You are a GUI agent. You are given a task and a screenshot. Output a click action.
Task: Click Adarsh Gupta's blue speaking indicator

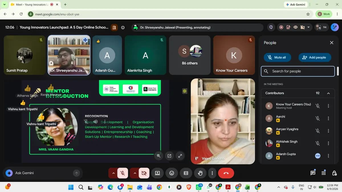[x=317, y=156]
